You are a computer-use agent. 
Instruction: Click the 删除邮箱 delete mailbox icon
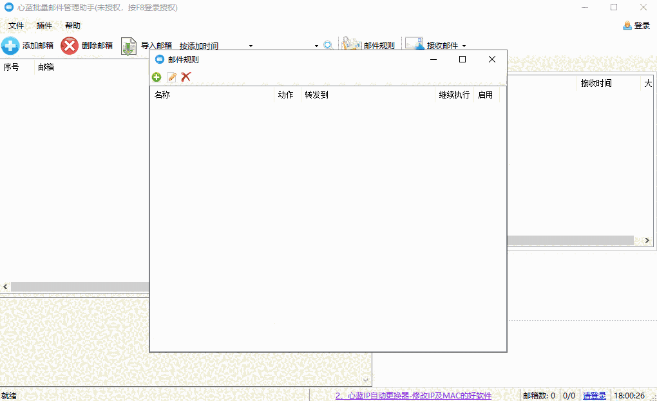coord(70,45)
